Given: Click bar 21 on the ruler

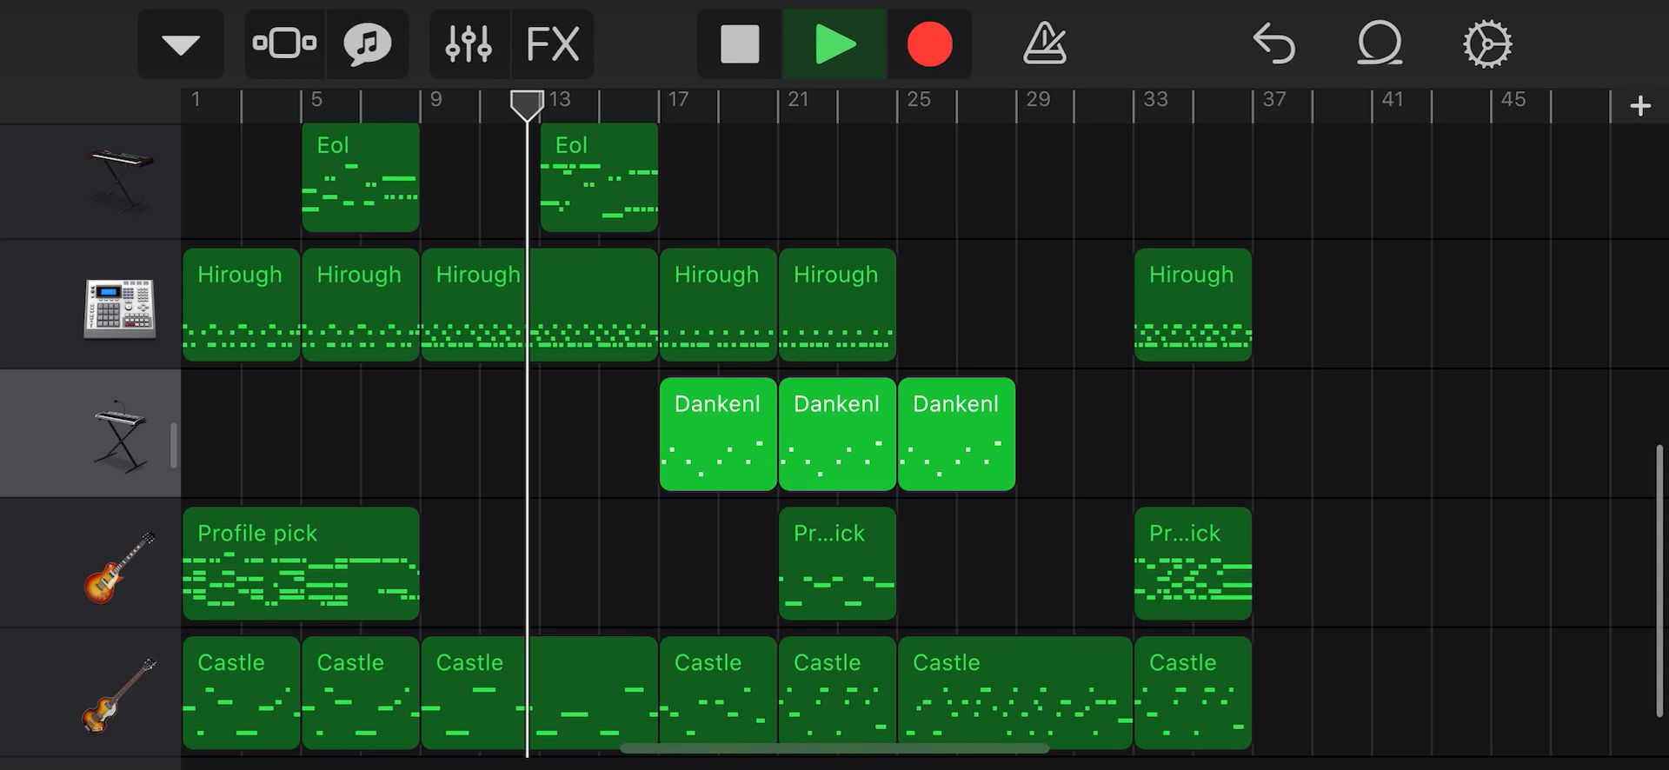Looking at the screenshot, I should 798,99.
